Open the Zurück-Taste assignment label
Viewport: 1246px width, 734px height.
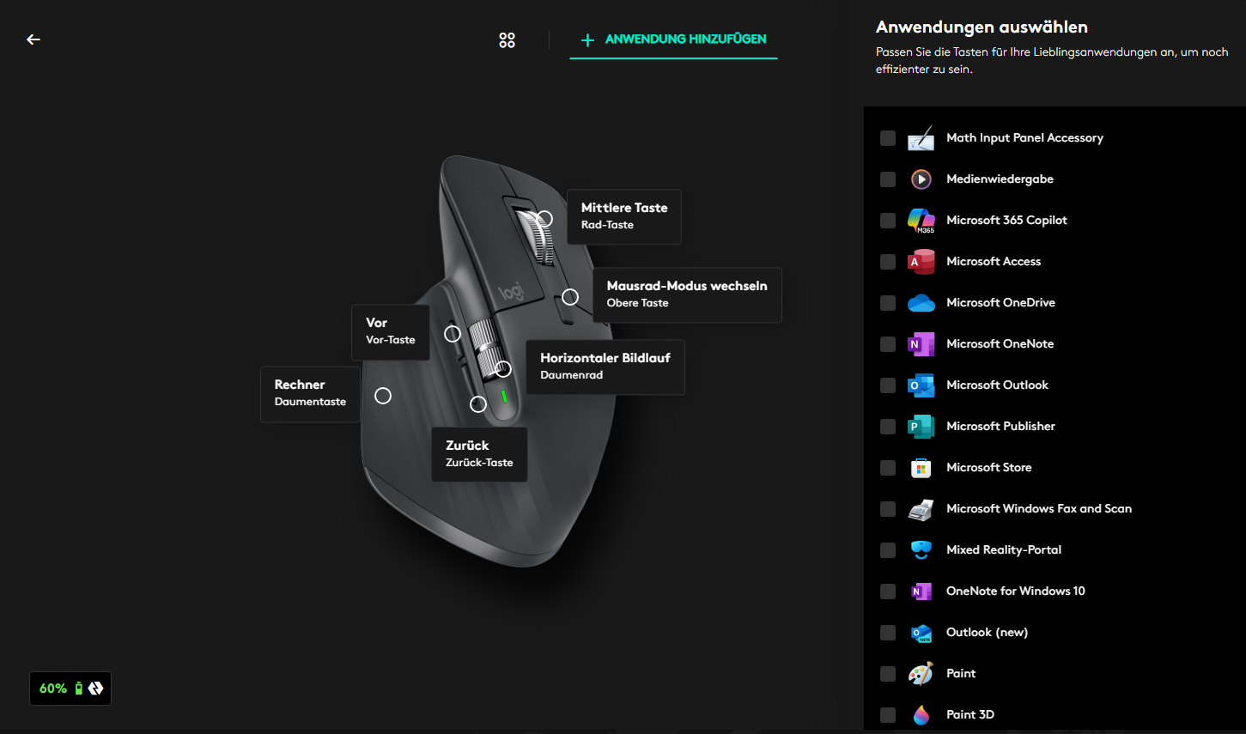[x=479, y=454]
